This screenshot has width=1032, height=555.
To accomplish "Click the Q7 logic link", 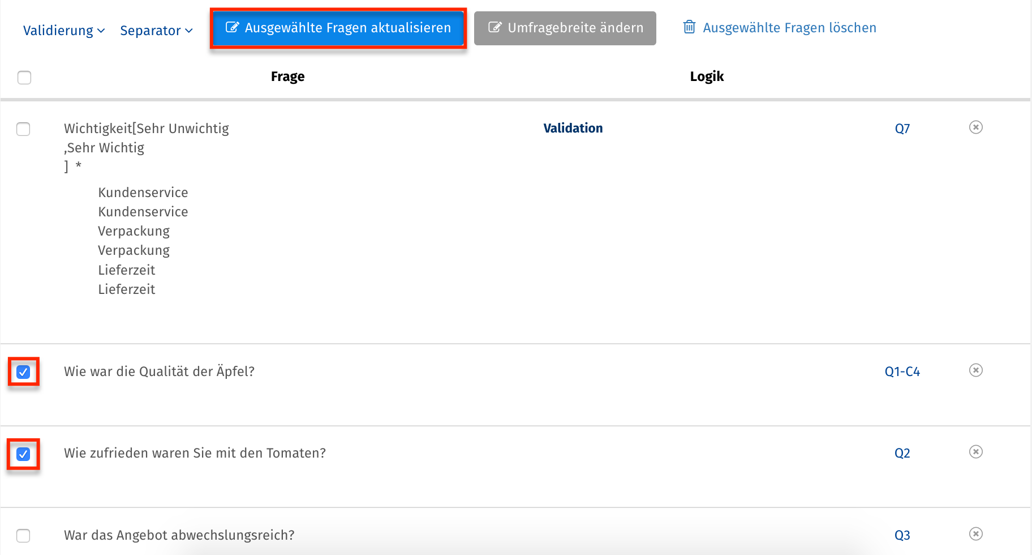I will coord(902,128).
